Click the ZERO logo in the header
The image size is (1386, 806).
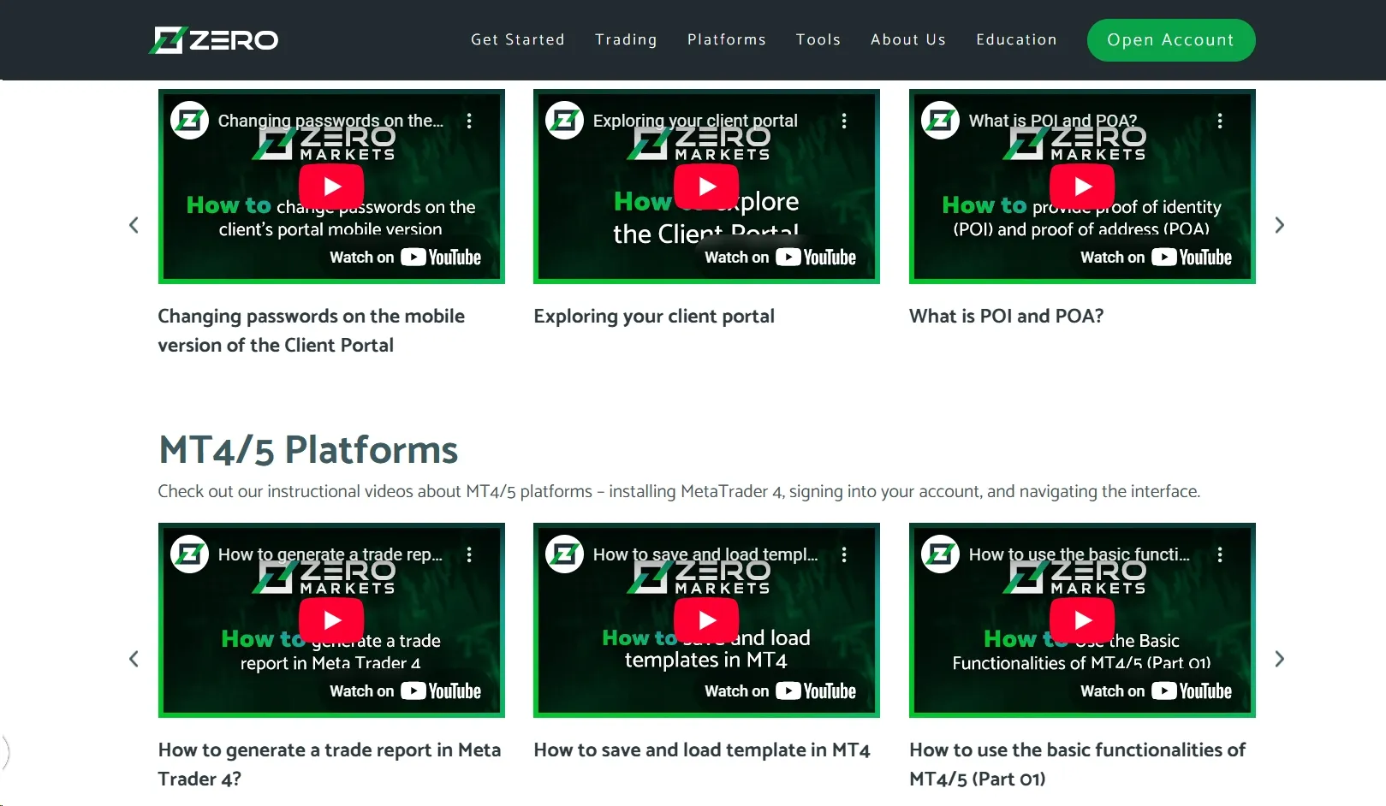point(214,40)
